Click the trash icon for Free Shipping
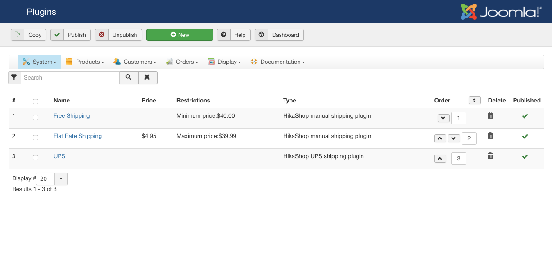 (490, 115)
